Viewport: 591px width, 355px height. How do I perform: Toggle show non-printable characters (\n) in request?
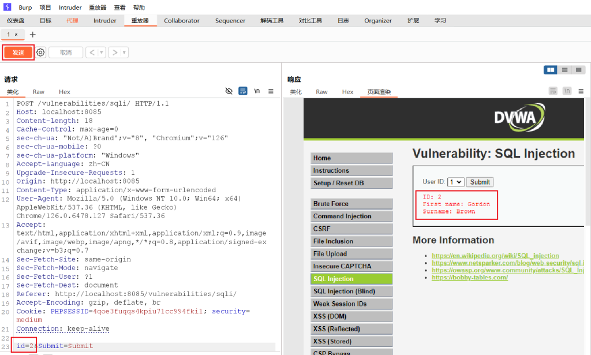click(x=257, y=91)
